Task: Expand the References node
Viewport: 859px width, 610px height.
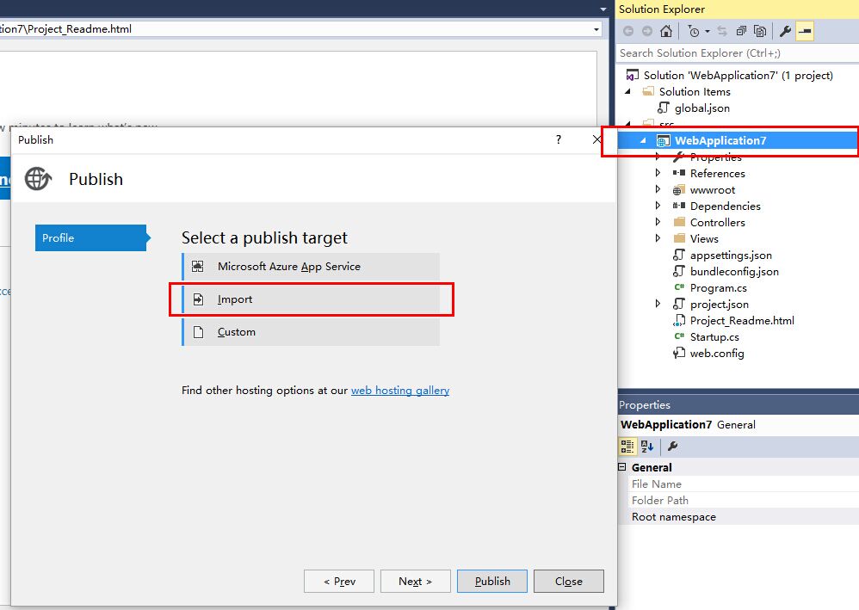Action: [658, 173]
